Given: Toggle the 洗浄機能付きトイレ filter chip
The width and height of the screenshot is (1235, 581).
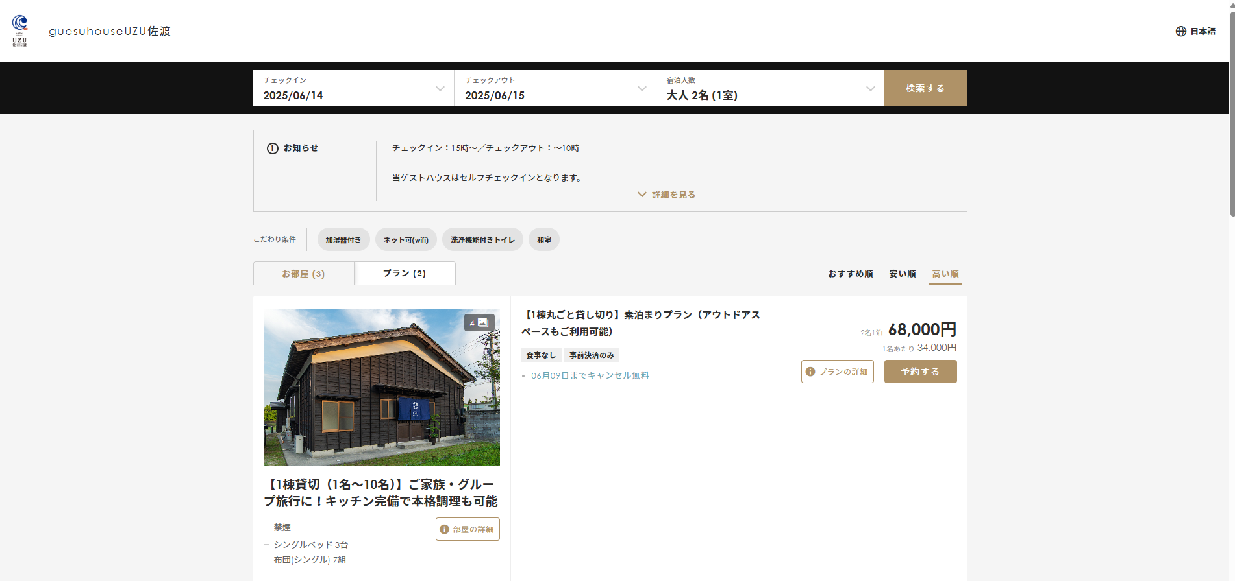Looking at the screenshot, I should [x=482, y=239].
